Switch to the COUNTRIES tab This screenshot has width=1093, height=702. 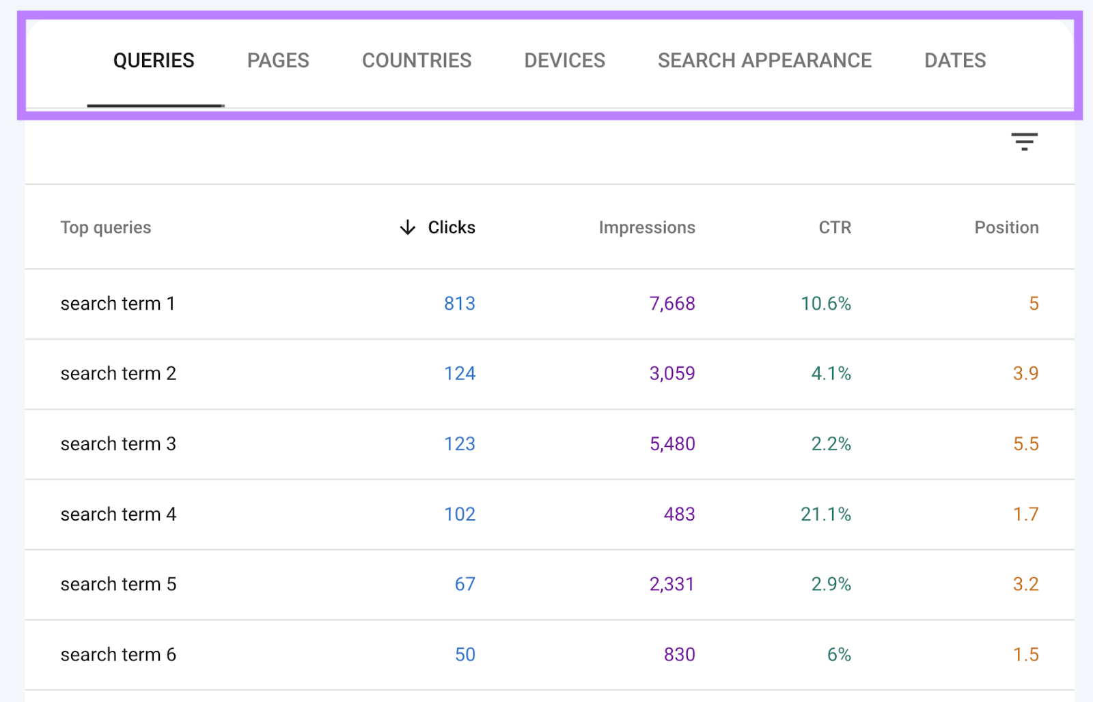417,60
